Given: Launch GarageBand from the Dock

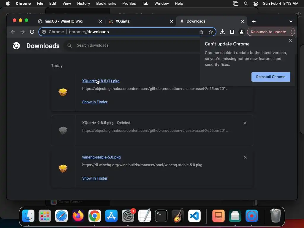Looking at the screenshot, I should 178,216.
